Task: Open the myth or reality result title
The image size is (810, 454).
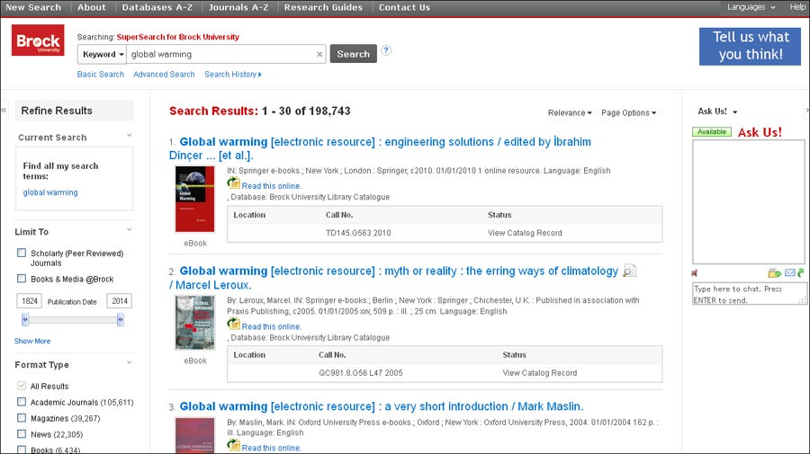Action: click(393, 278)
